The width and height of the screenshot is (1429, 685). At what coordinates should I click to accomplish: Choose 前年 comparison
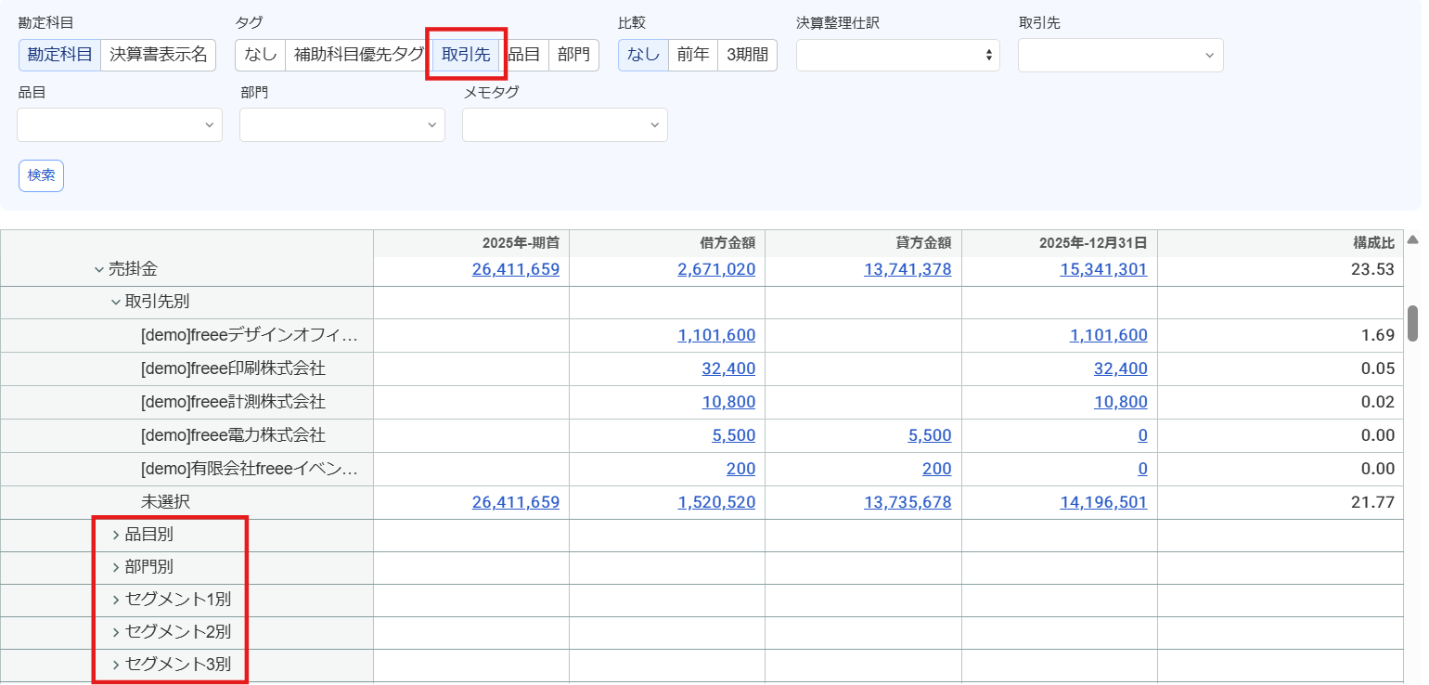(693, 55)
